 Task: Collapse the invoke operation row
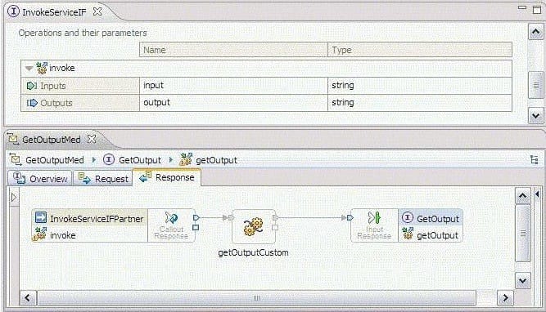29,68
